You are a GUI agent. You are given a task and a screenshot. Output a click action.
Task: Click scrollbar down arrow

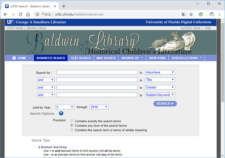pyautogui.click(x=223, y=155)
